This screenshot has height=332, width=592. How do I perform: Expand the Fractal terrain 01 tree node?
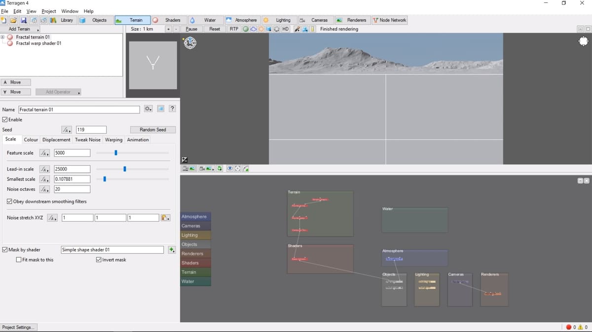pos(3,37)
